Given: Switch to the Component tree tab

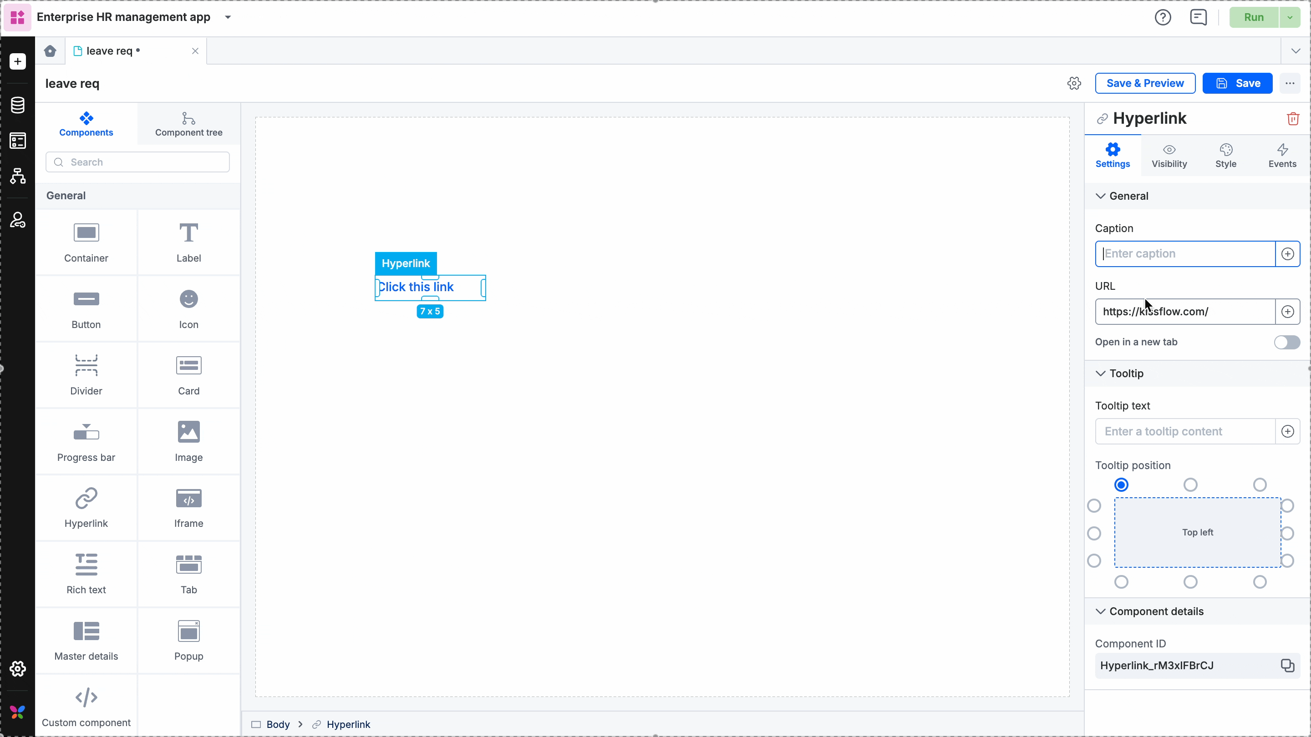Looking at the screenshot, I should pyautogui.click(x=188, y=125).
